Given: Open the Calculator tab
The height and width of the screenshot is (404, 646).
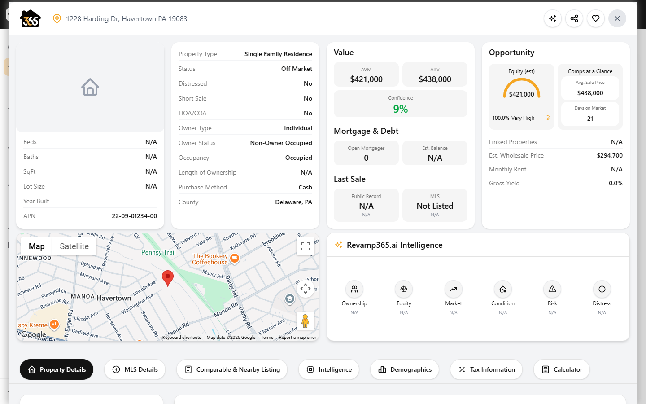Looking at the screenshot, I should tap(562, 369).
